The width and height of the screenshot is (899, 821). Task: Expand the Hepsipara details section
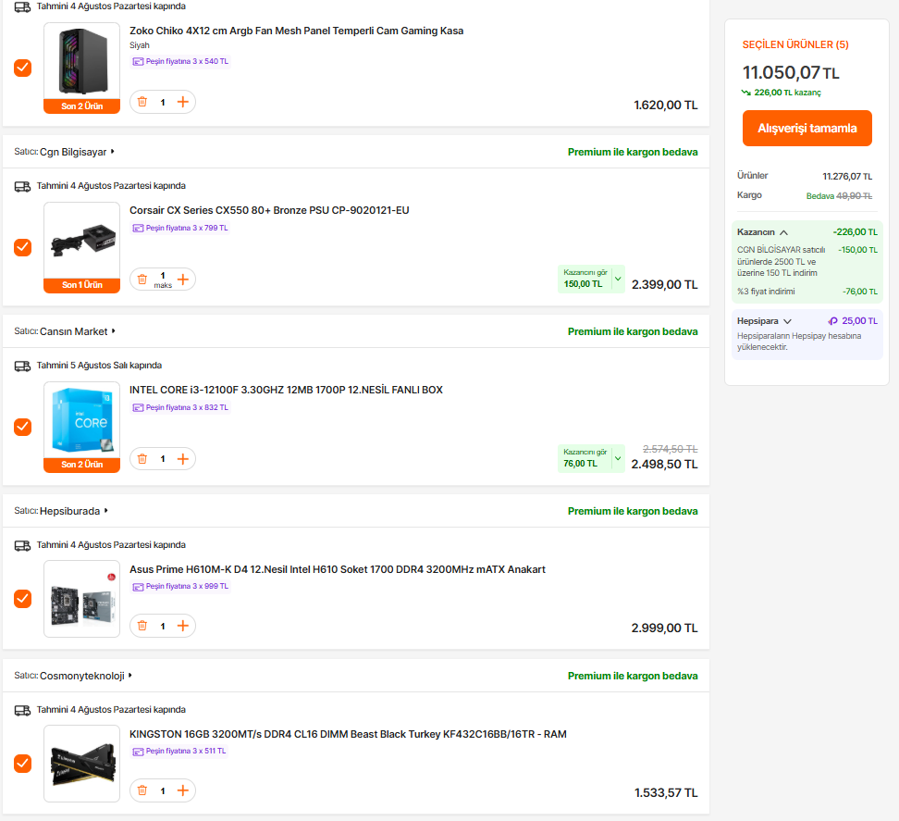(787, 321)
